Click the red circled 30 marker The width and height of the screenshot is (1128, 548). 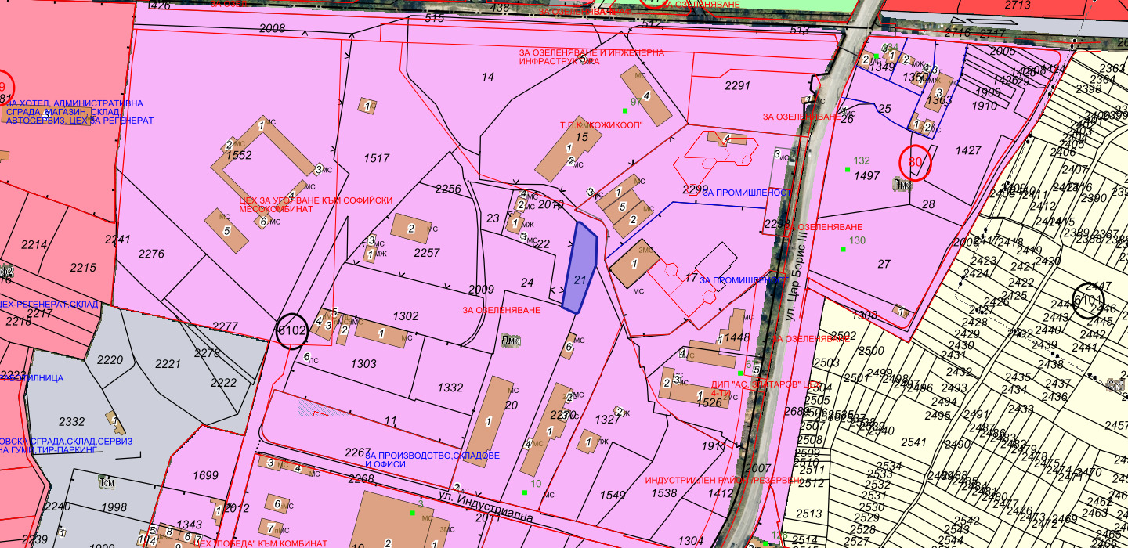(914, 163)
